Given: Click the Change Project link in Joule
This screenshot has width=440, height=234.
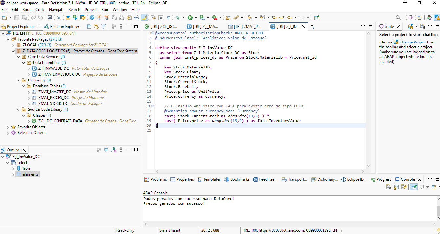Looking at the screenshot, I should [412, 42].
